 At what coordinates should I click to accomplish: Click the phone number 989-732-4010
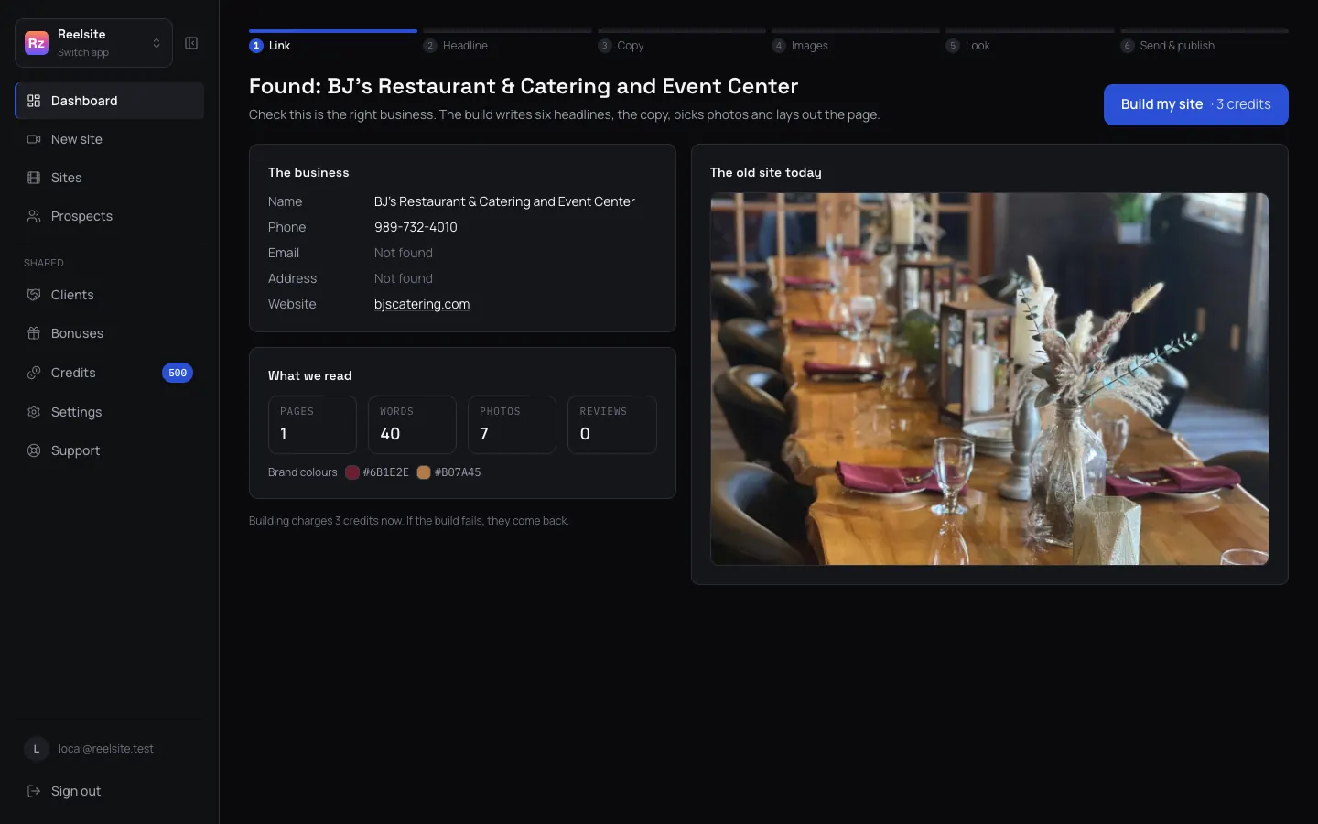coord(416,227)
